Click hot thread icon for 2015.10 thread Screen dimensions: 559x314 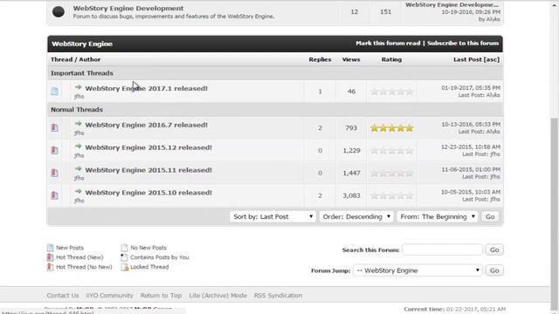pyautogui.click(x=54, y=195)
